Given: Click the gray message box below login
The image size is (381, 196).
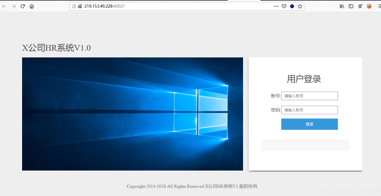Looking at the screenshot, I should tap(305, 145).
